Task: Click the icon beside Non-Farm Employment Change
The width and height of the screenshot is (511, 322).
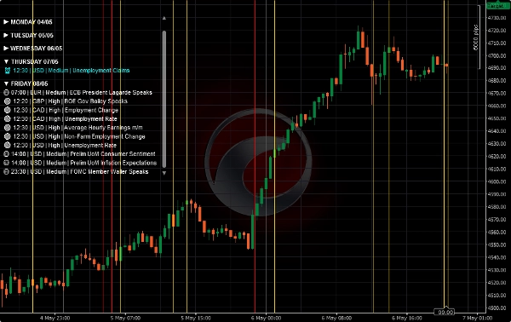Action: [x=7, y=136]
